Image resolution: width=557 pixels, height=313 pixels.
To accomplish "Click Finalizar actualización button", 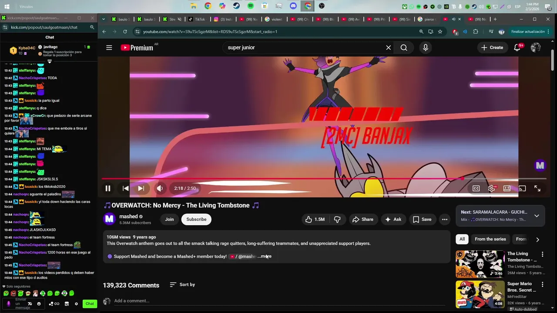I will [530, 32].
